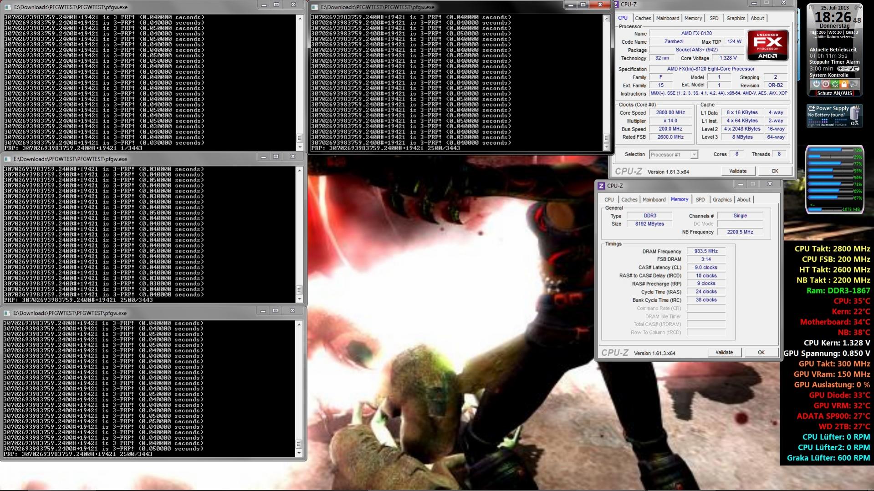Click the scroll-down arrow of the bottom-left console
Screen dimensions: 874x491
(x=299, y=453)
